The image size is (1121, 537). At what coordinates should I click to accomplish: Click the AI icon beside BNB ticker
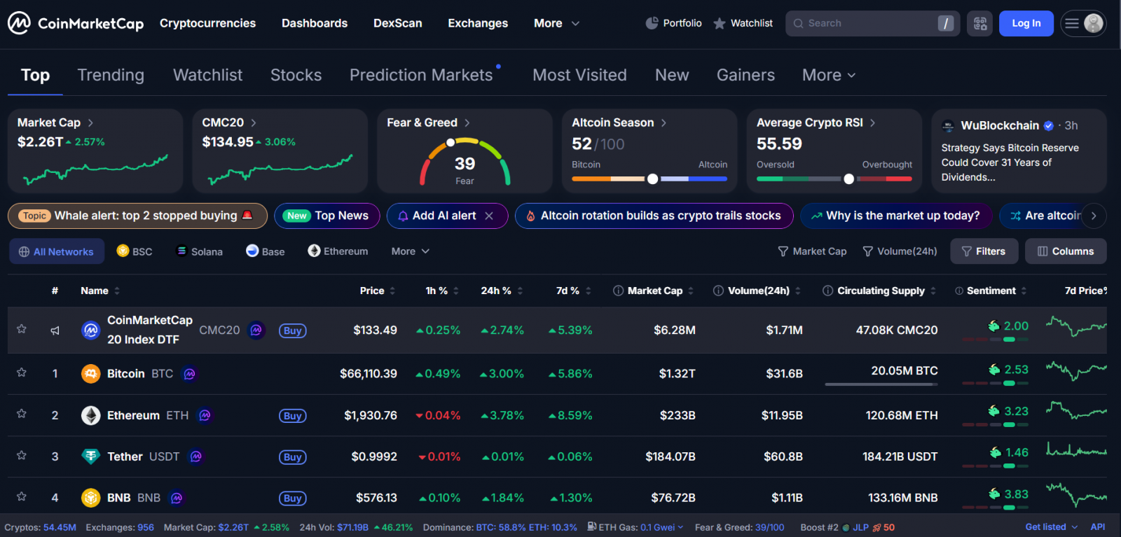(x=177, y=498)
